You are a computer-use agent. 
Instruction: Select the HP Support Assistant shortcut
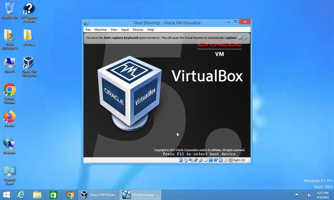(29, 13)
